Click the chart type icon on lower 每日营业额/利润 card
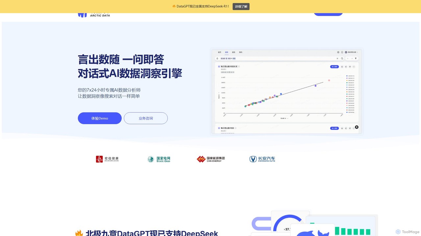421x236 pixels. [x=342, y=128]
